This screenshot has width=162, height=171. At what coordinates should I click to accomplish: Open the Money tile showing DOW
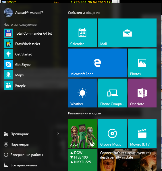(x=82, y=160)
